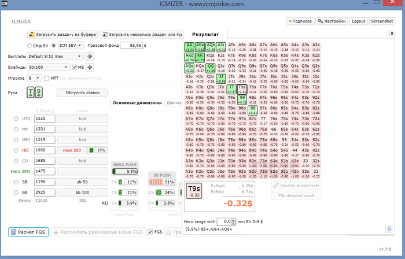This screenshot has width=405, height=259.
Task: Click the Blinds plus icon next to МБ
Action: pyautogui.click(x=90, y=67)
